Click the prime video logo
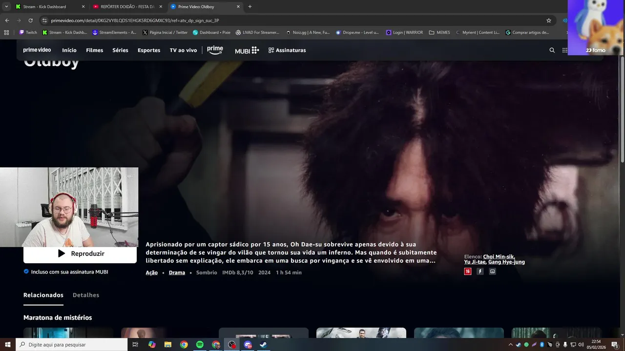Image resolution: width=625 pixels, height=351 pixels. click(37, 50)
